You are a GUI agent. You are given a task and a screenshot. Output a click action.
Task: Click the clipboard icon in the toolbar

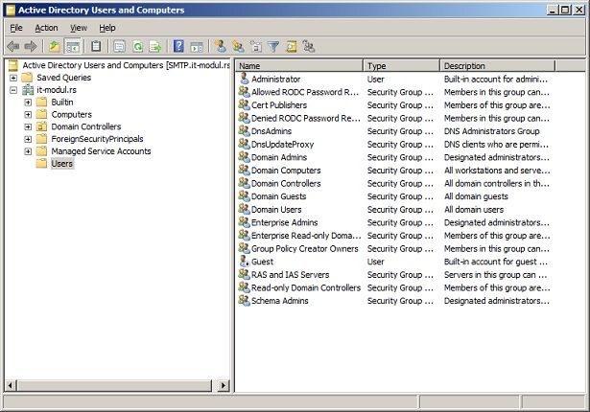point(96,47)
